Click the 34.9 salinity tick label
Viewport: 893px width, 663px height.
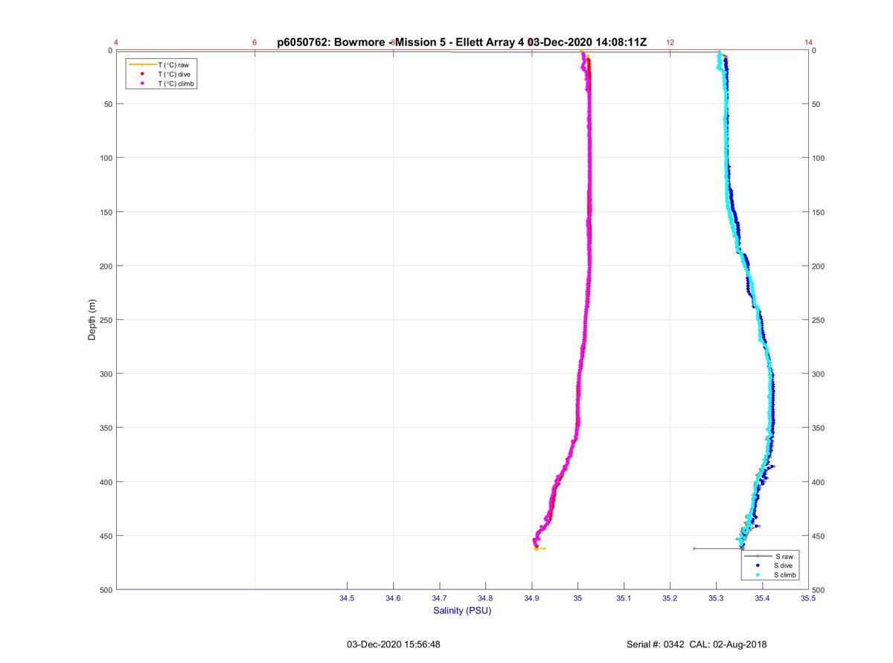pyautogui.click(x=531, y=598)
